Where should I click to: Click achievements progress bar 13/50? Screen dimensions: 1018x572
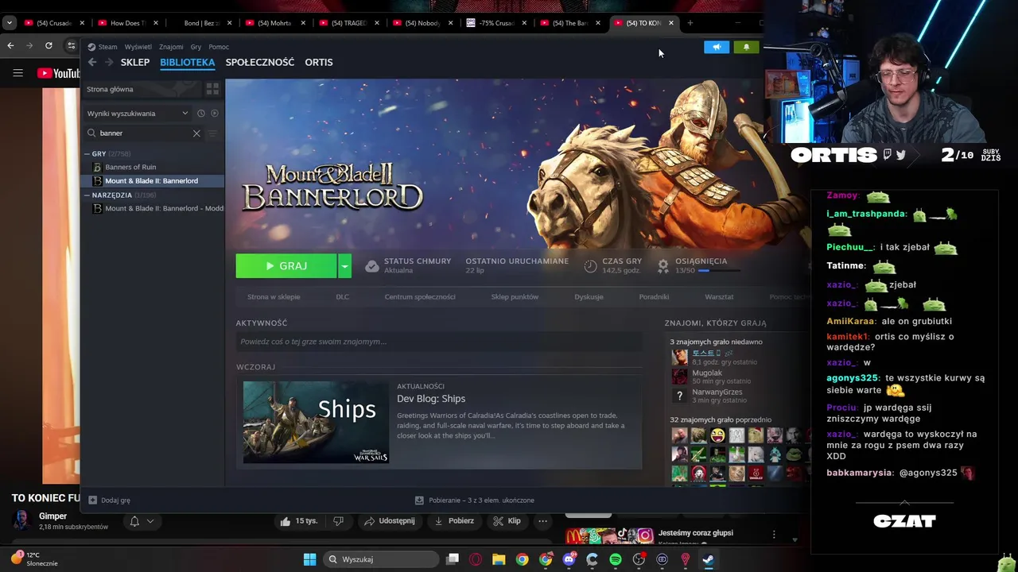coord(718,270)
